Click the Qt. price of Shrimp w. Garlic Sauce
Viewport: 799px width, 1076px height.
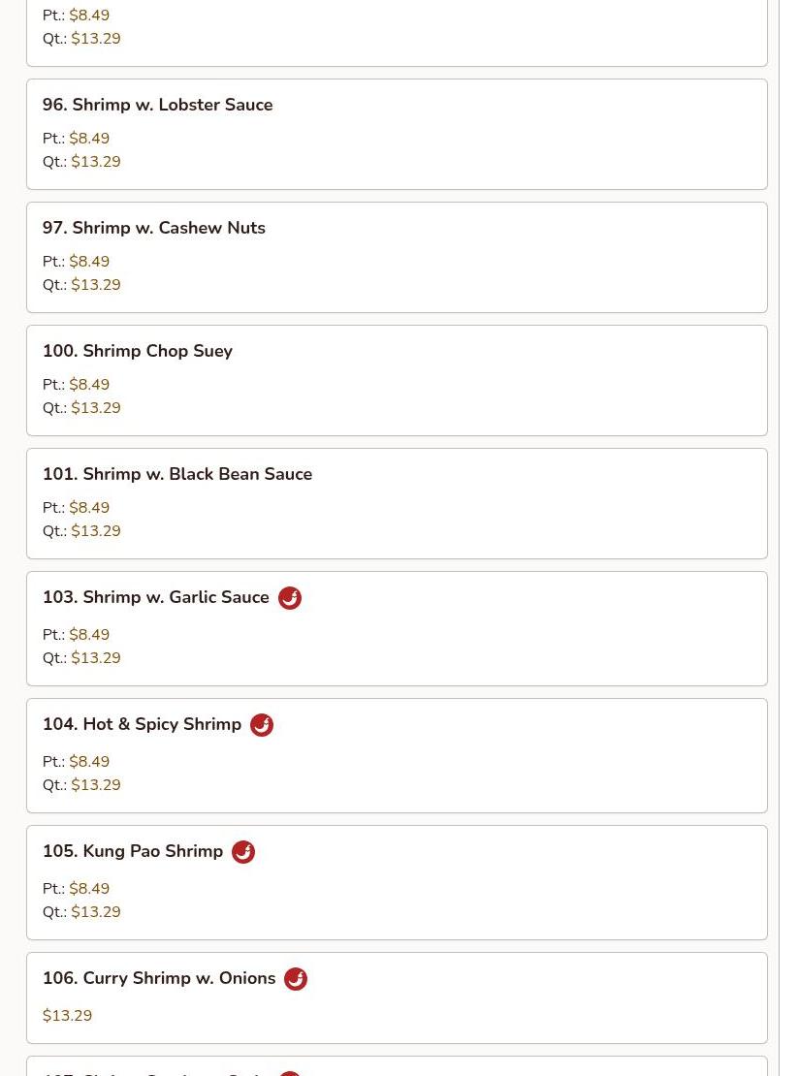(95, 658)
